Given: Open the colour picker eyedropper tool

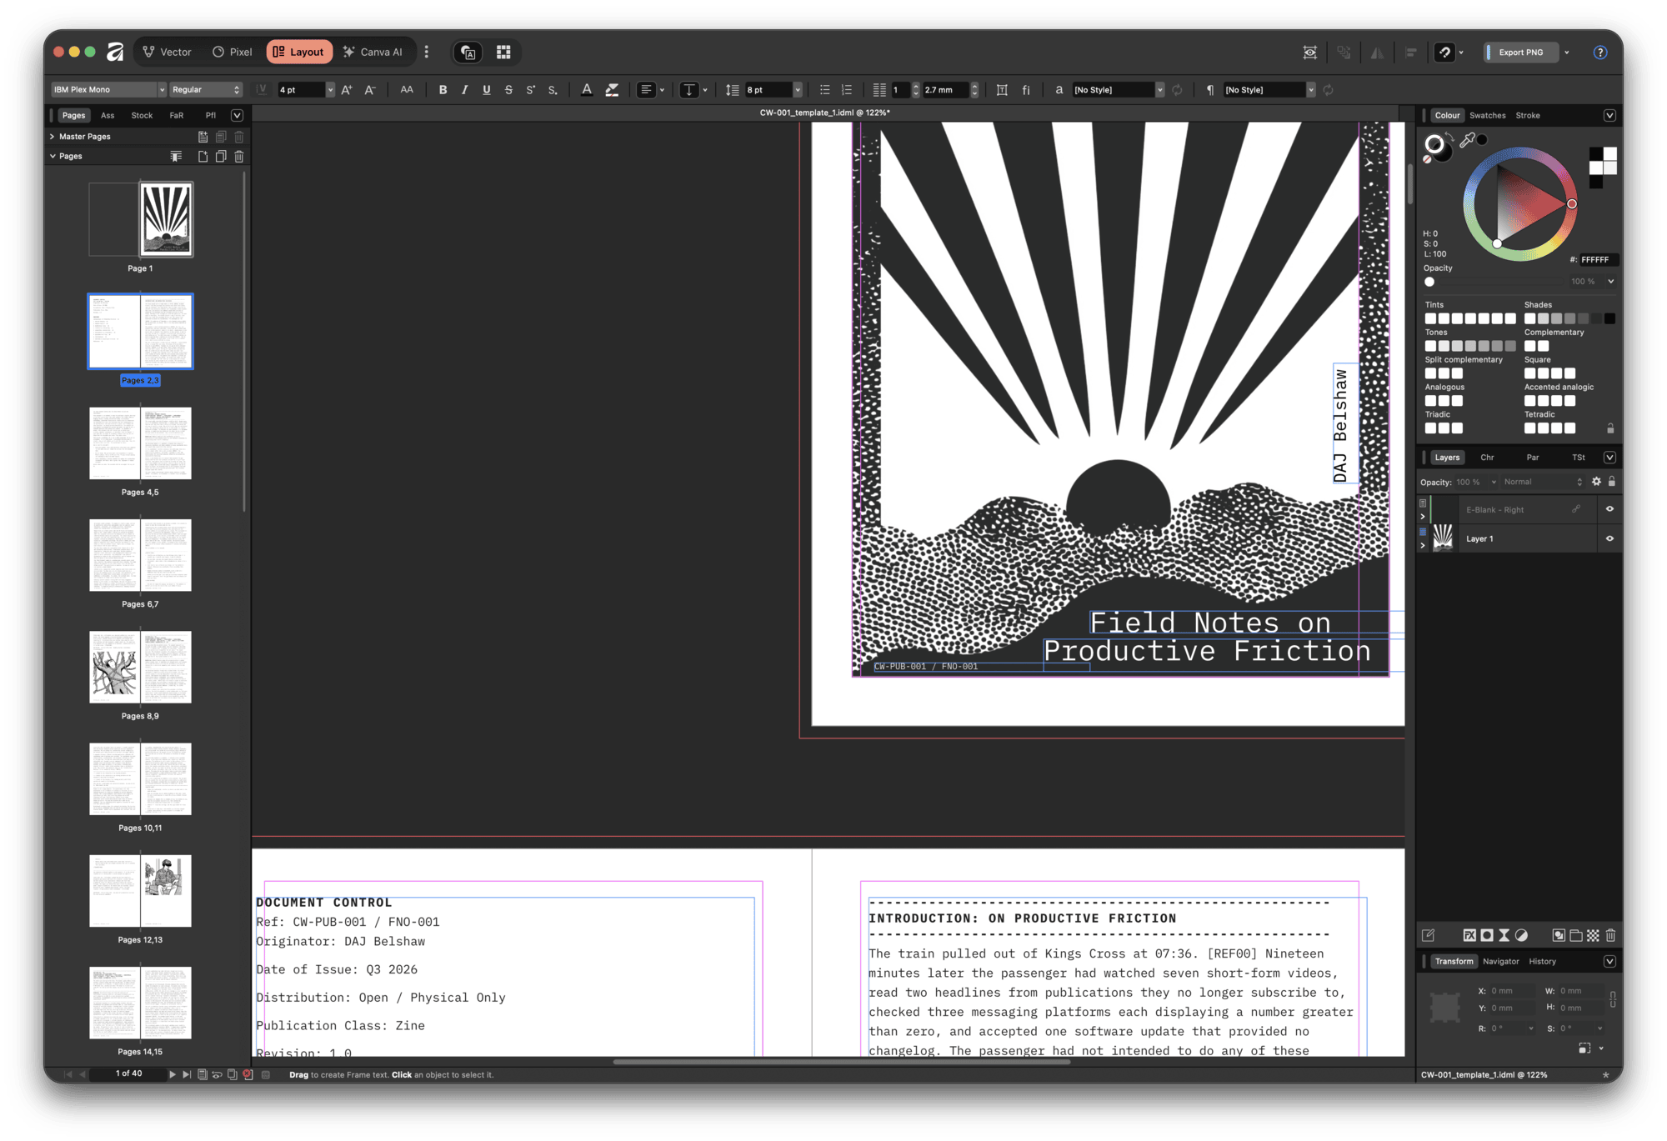Looking at the screenshot, I should (1467, 140).
